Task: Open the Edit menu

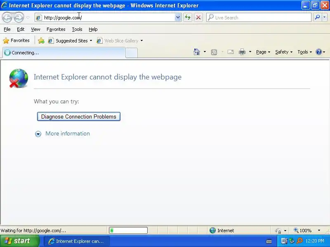Action: pyautogui.click(x=21, y=29)
